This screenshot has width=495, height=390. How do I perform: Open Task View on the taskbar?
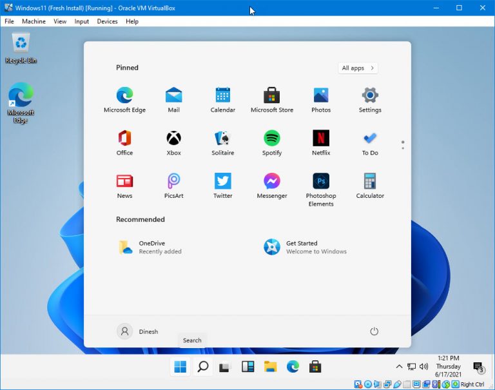[x=225, y=367]
